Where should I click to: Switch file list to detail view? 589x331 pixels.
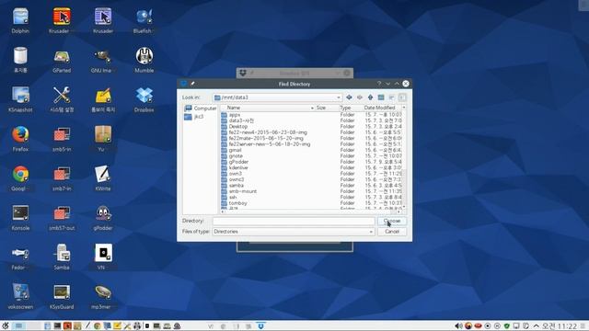click(x=402, y=97)
